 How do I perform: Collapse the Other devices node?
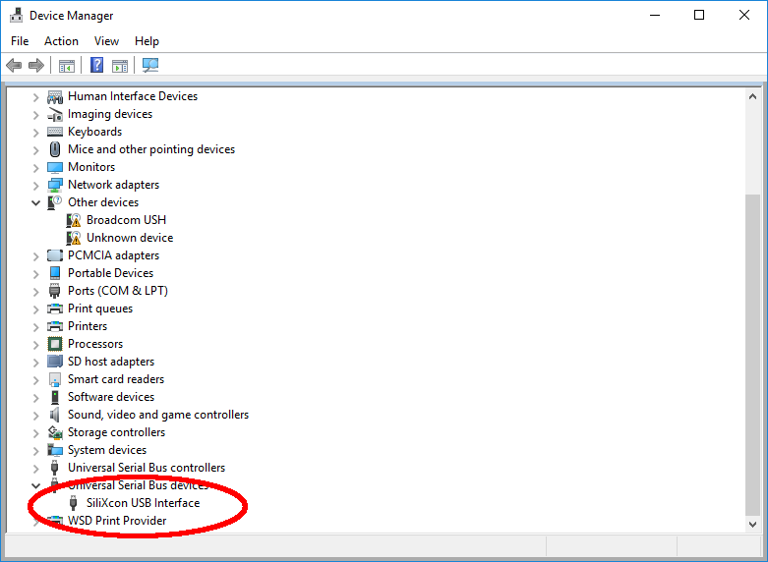pos(35,202)
